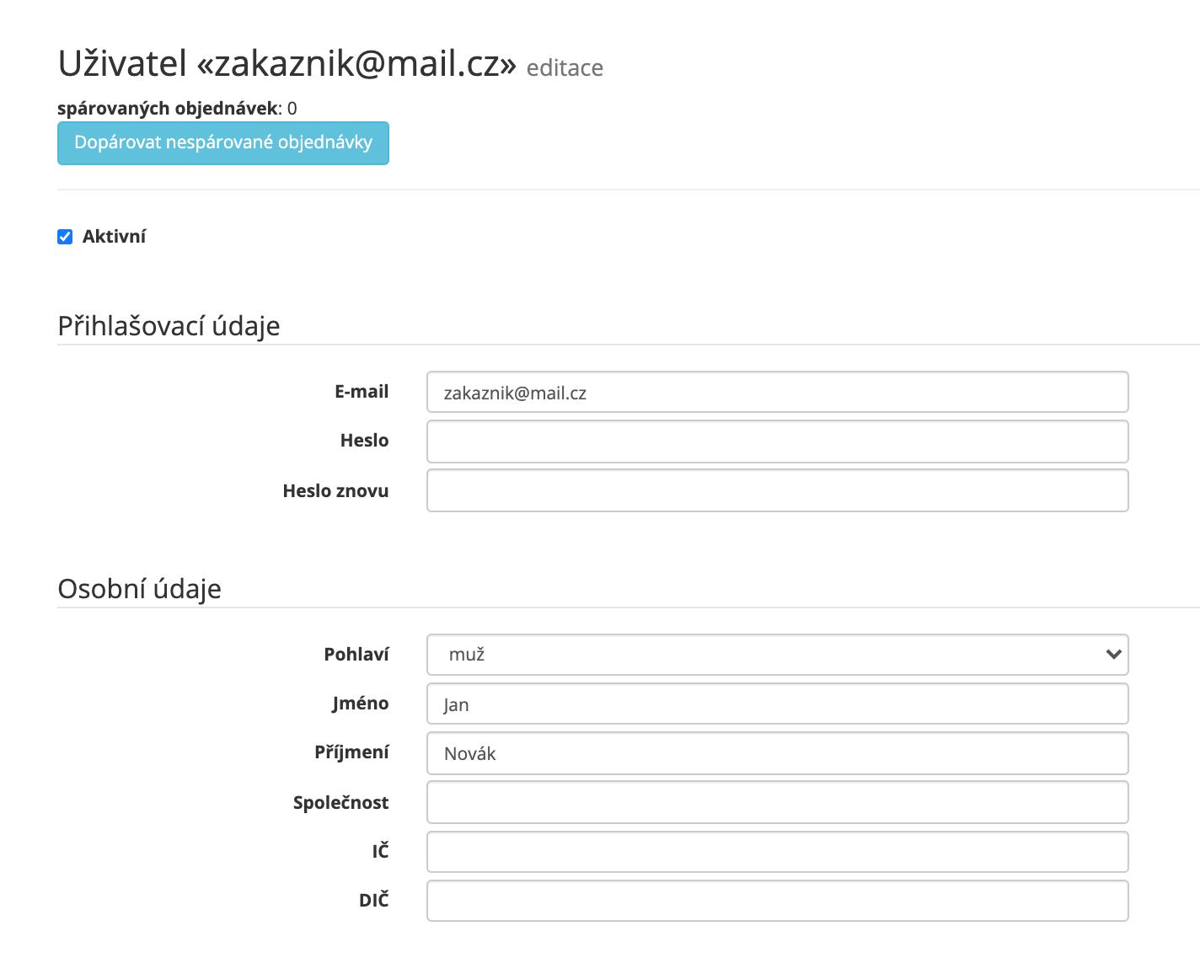Screen dimensions: 1200x974
Task: Click into the Heslo password field
Action: 777,442
